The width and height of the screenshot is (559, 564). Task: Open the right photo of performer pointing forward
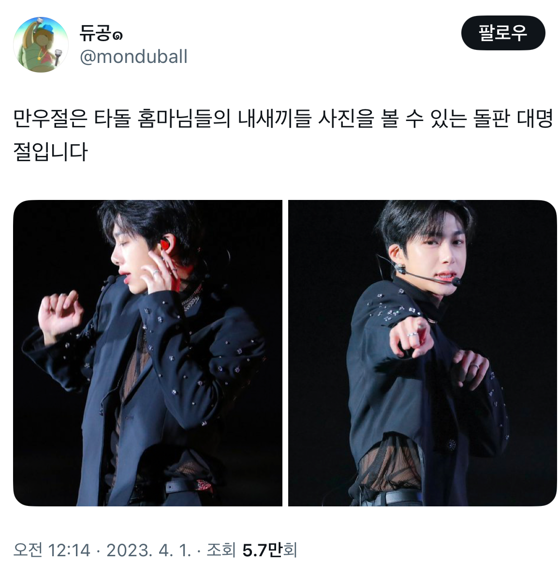tap(423, 353)
